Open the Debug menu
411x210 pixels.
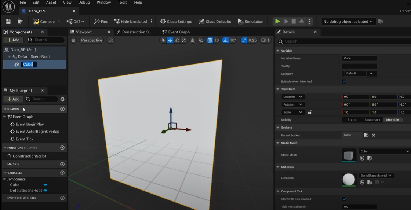(84, 3)
